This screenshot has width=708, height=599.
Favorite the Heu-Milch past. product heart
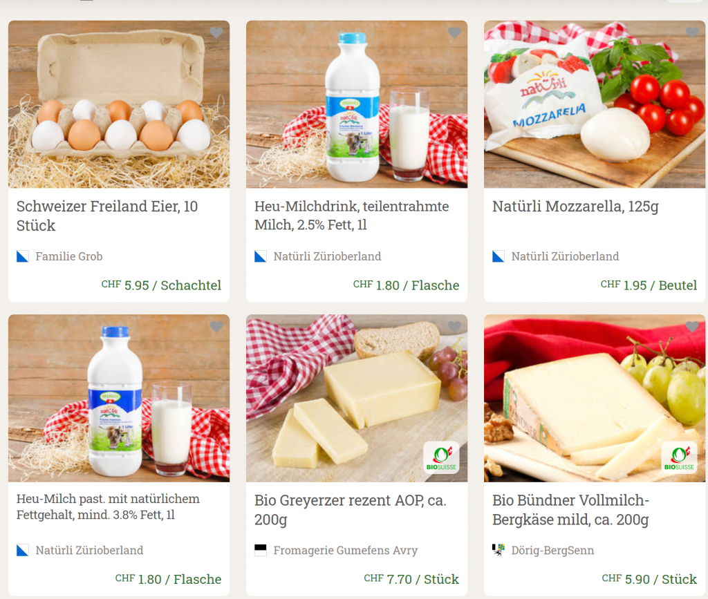coord(216,327)
